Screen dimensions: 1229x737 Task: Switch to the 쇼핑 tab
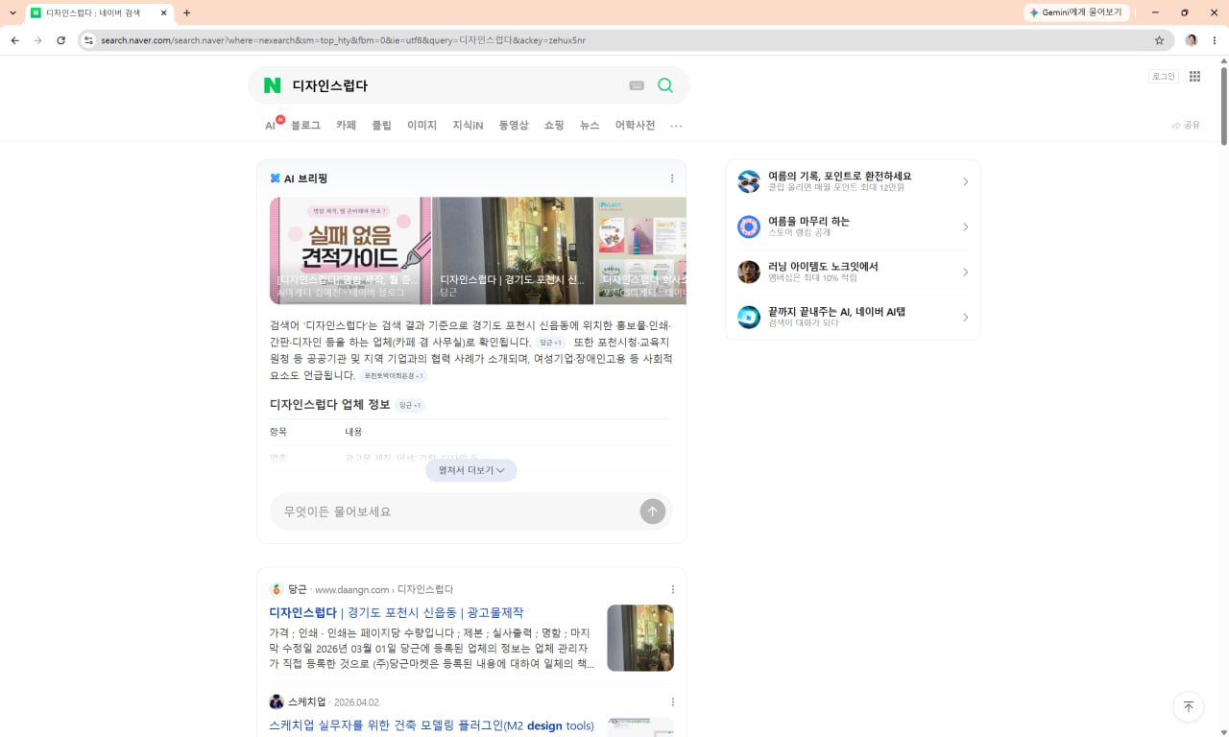554,126
